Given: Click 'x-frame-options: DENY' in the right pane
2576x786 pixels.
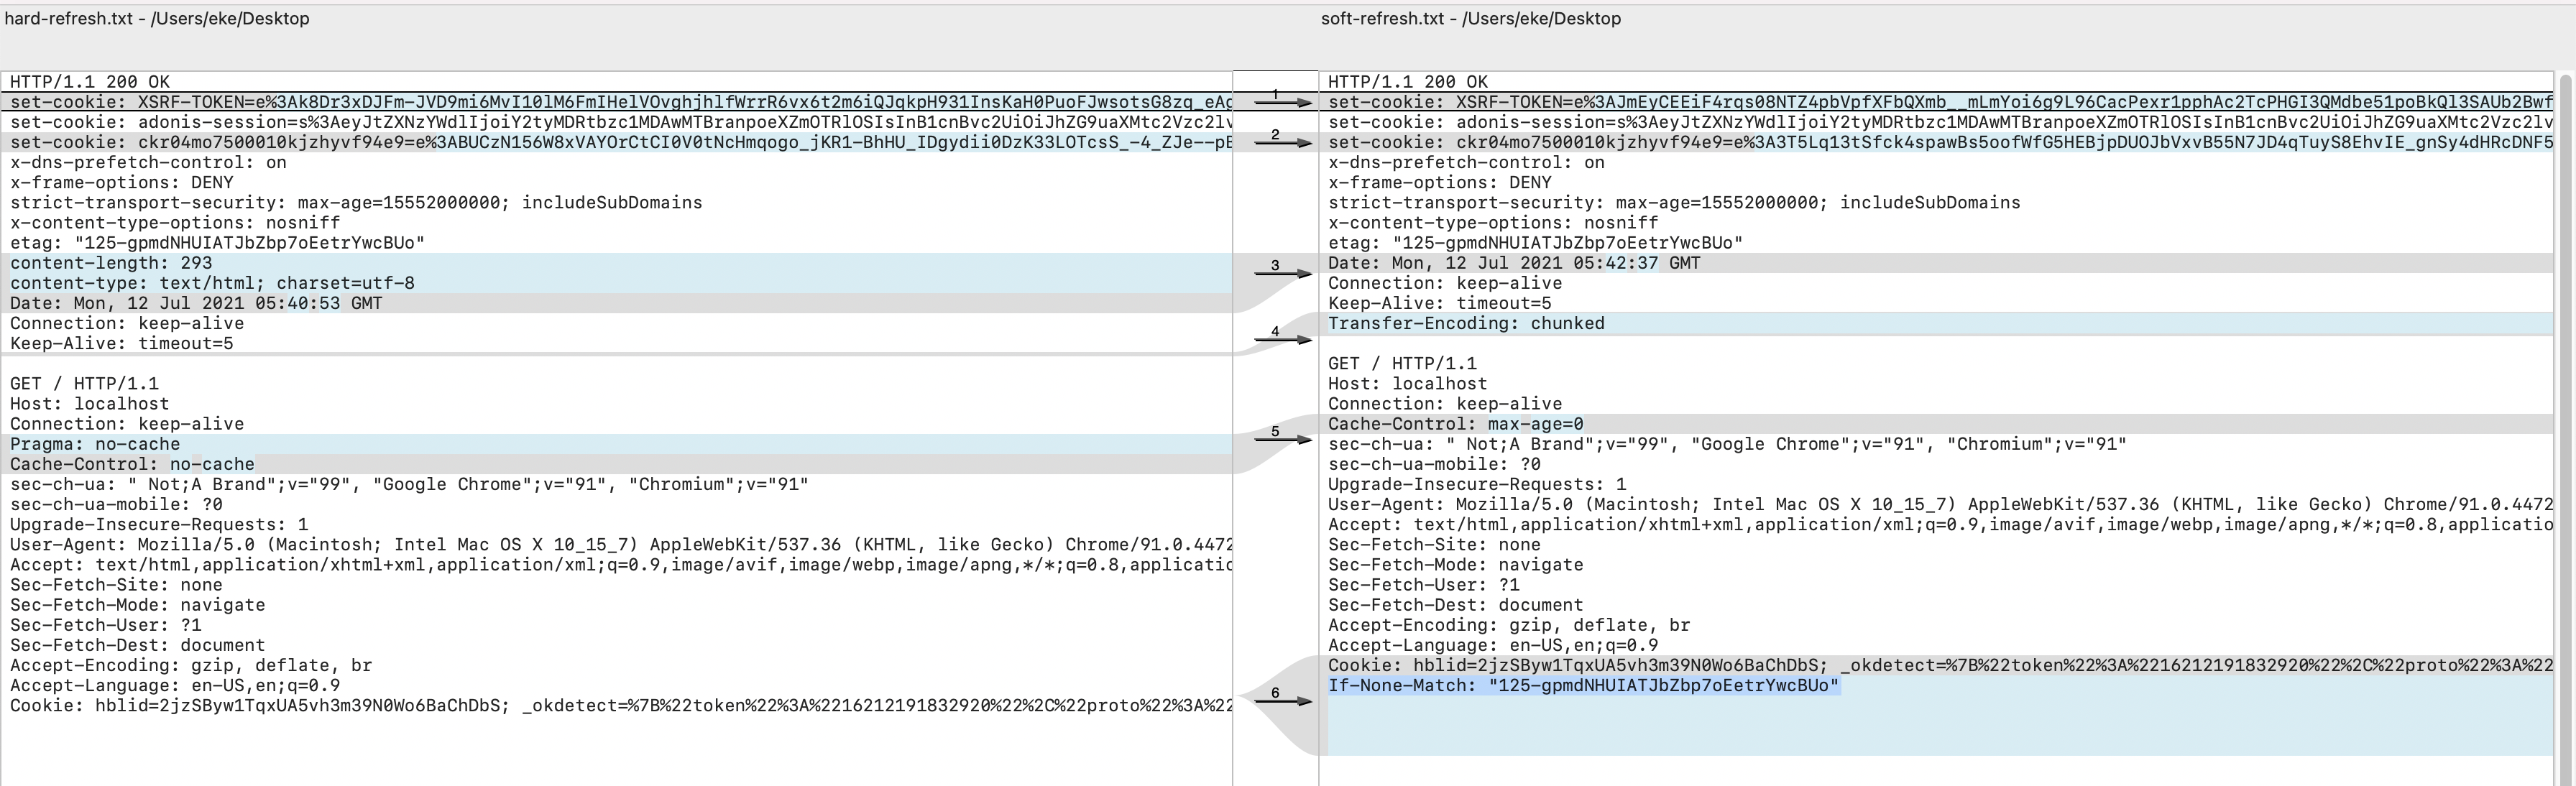Looking at the screenshot, I should 1440,182.
